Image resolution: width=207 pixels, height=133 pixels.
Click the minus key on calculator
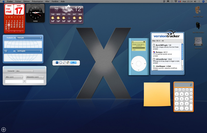(x=191, y=97)
